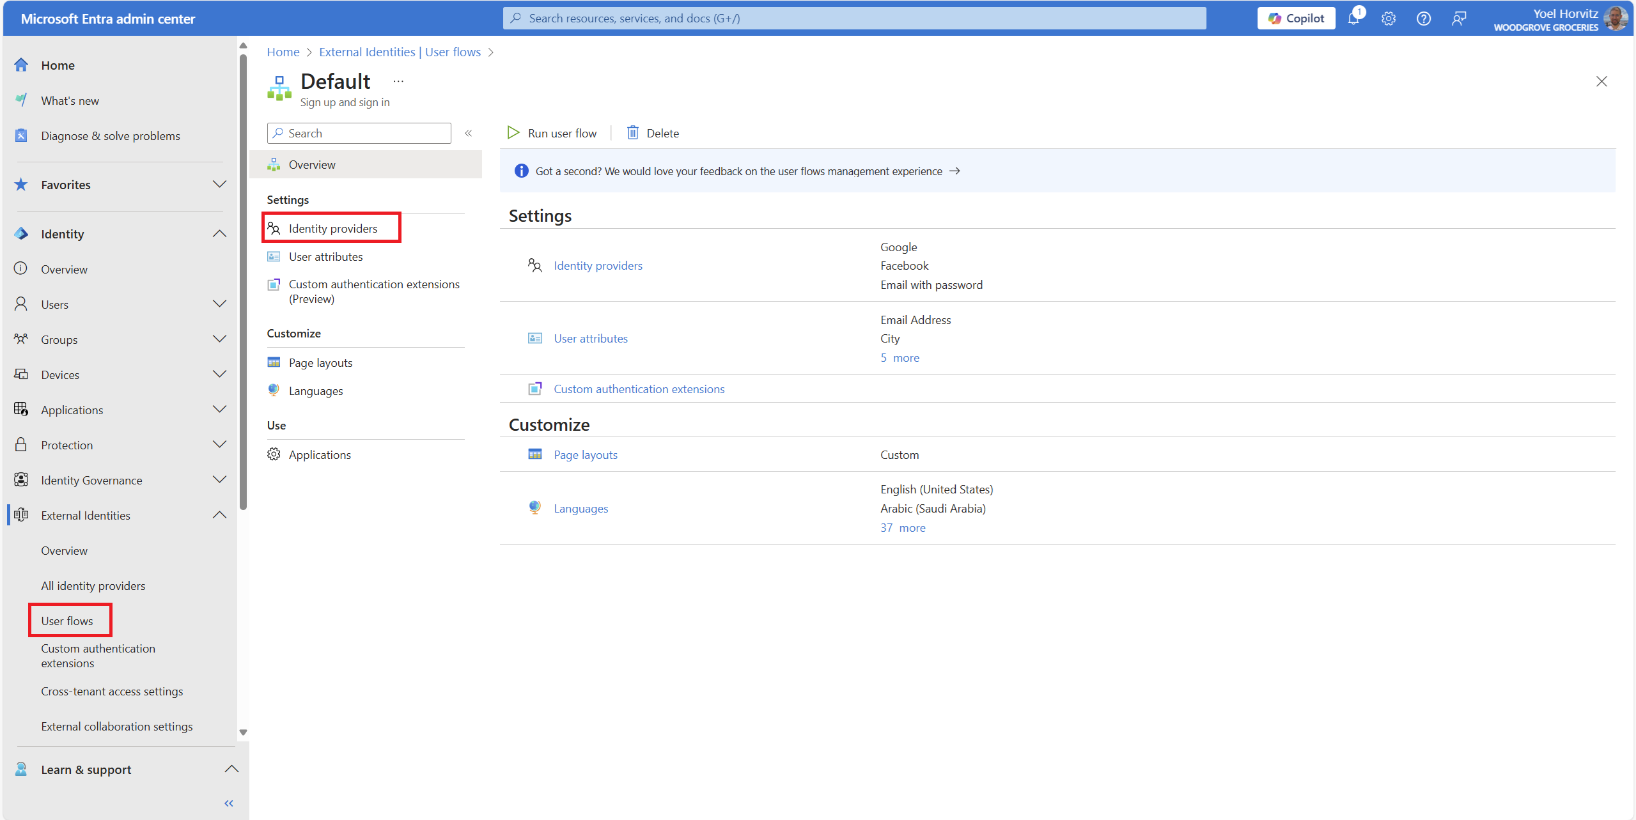Collapse the External Identities section
Viewport: 1636px width, 820px height.
click(x=219, y=515)
